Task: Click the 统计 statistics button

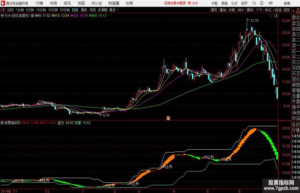Action: (x=241, y=10)
